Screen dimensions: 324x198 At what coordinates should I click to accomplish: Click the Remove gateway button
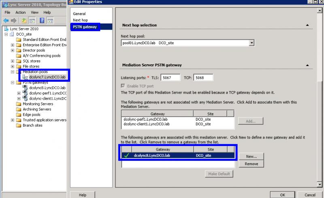point(251,164)
